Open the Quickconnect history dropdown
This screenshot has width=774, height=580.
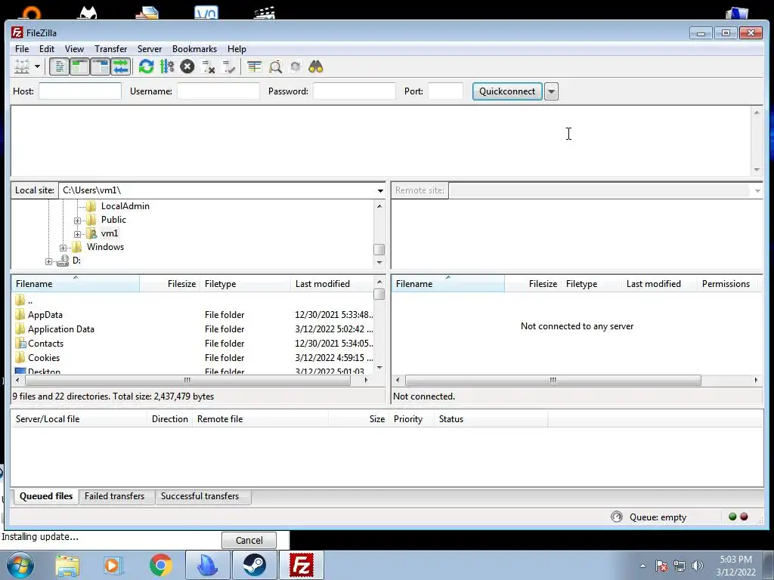coord(551,91)
